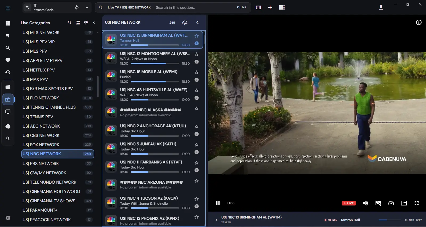Favorite the NBC 48 Huntsville channel star
This screenshot has height=227, width=426.
197,90
